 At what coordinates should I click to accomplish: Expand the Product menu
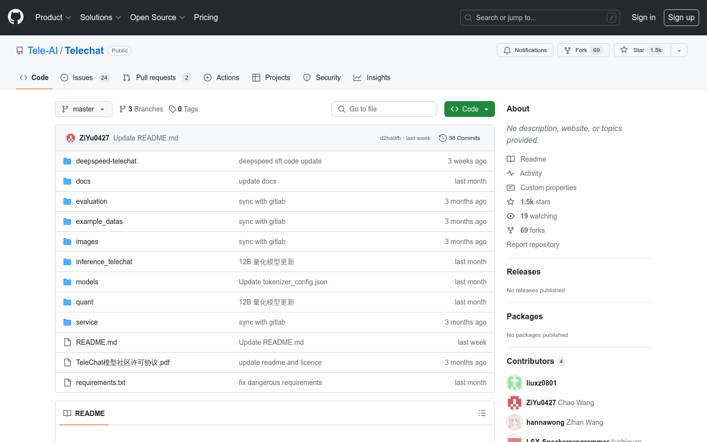53,17
